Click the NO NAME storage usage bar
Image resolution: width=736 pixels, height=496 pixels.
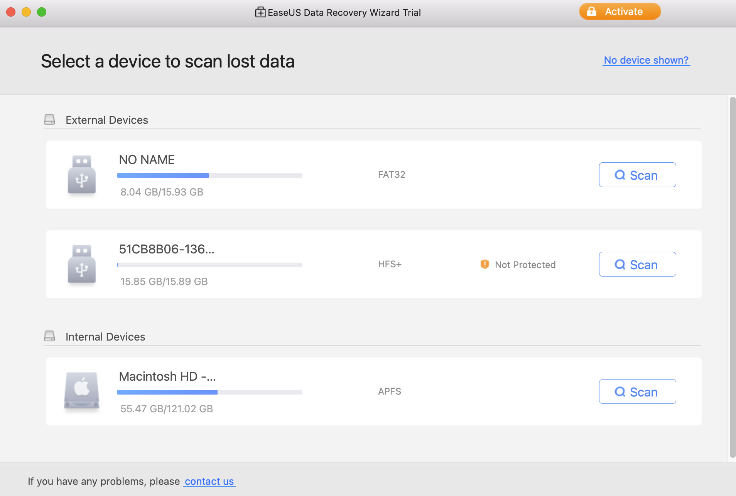pyautogui.click(x=209, y=175)
